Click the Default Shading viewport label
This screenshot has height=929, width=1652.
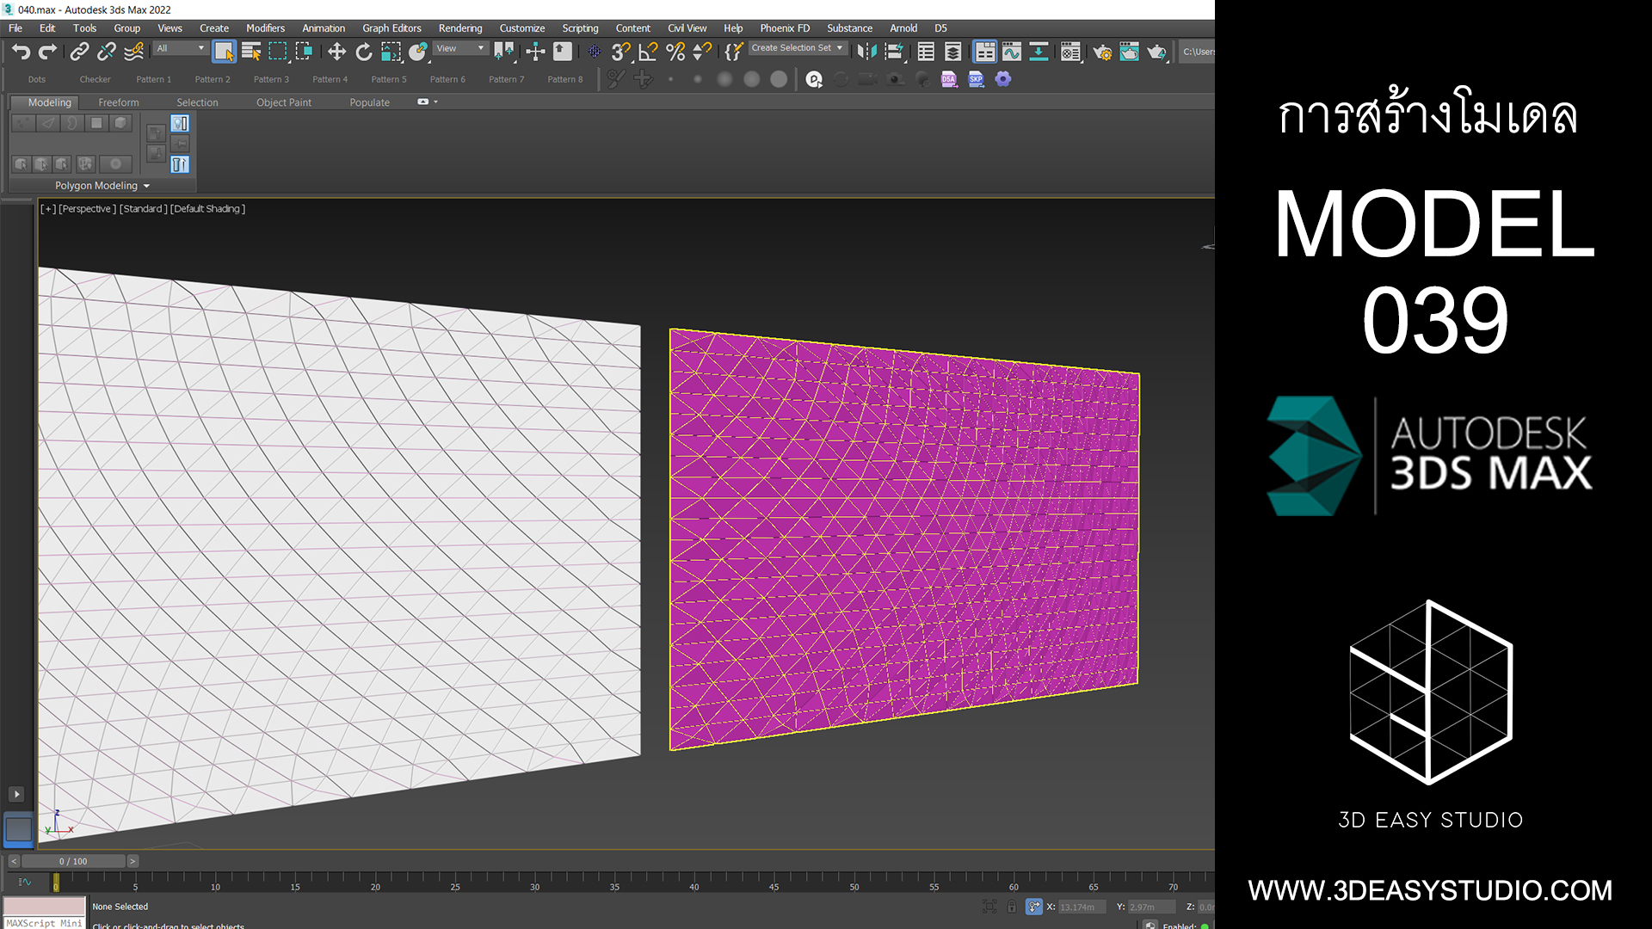tap(207, 209)
